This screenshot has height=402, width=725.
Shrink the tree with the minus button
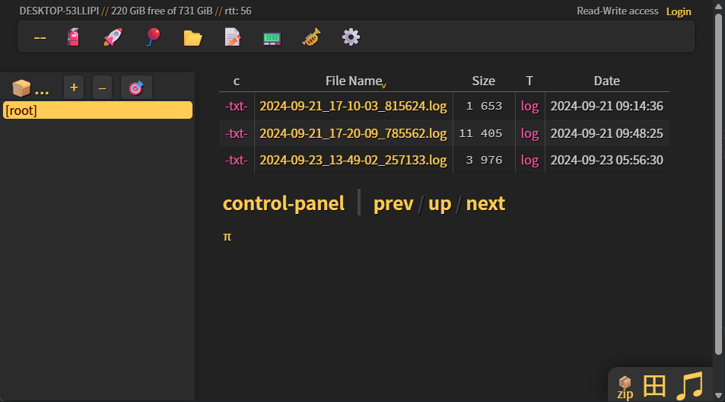coord(102,88)
